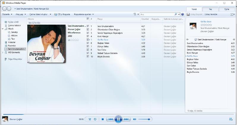
Task: Open the Kopyalama ayarları dropdown
Action: 84,14
